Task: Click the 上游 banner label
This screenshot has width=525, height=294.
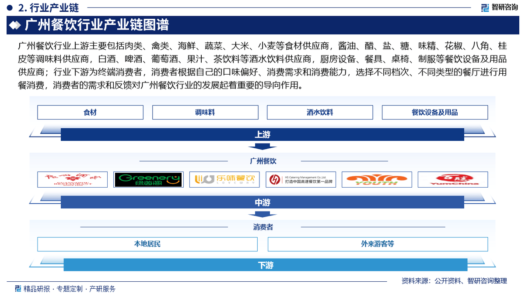Action: [x=262, y=134]
